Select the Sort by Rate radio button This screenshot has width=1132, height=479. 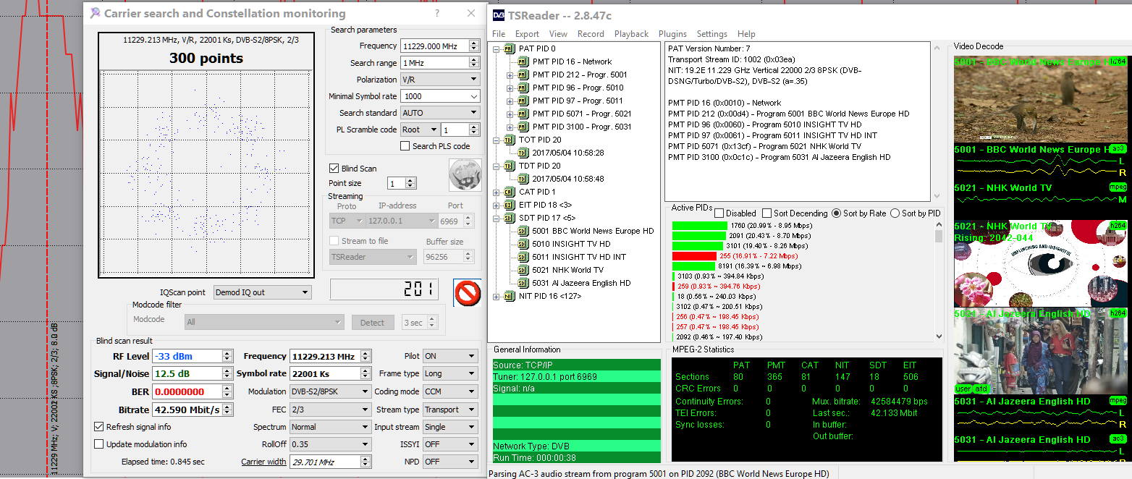point(837,213)
